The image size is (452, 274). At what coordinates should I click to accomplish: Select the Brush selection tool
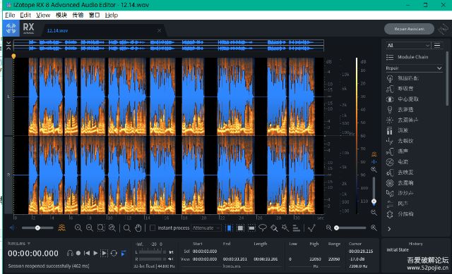click(x=274, y=228)
